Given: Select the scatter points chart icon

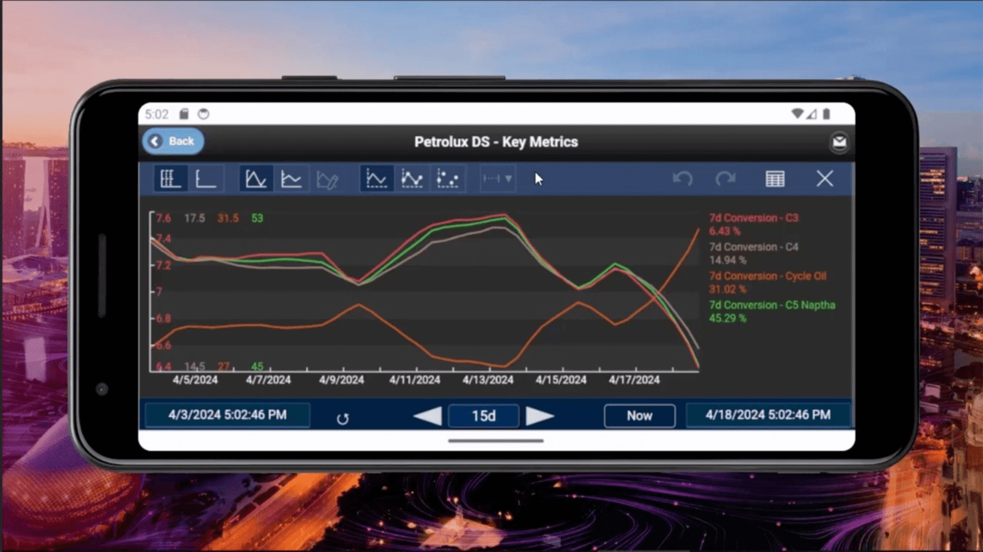Looking at the screenshot, I should coord(448,178).
